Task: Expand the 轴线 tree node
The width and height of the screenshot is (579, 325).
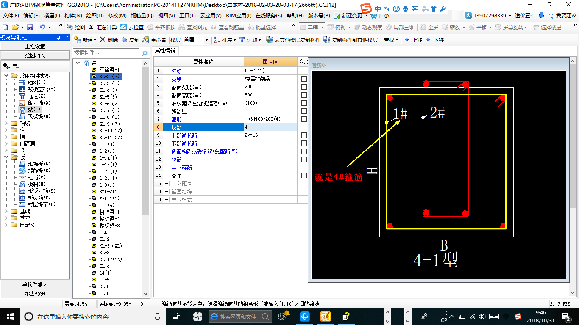Action: pos(6,123)
